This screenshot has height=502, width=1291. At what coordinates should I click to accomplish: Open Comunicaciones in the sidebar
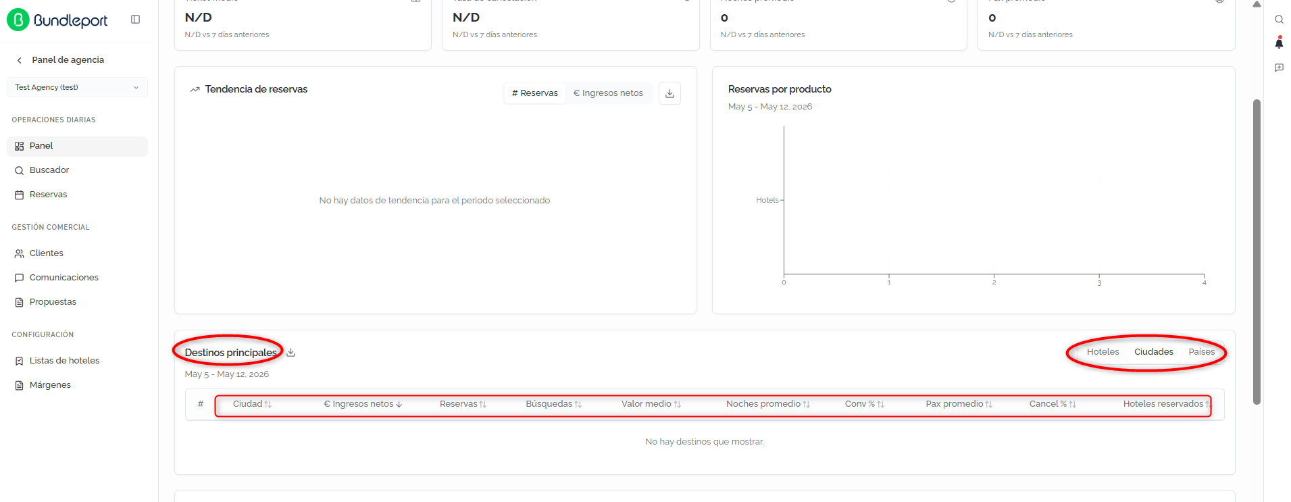(x=77, y=278)
